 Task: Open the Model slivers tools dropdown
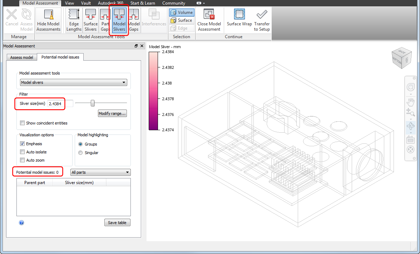coord(74,82)
